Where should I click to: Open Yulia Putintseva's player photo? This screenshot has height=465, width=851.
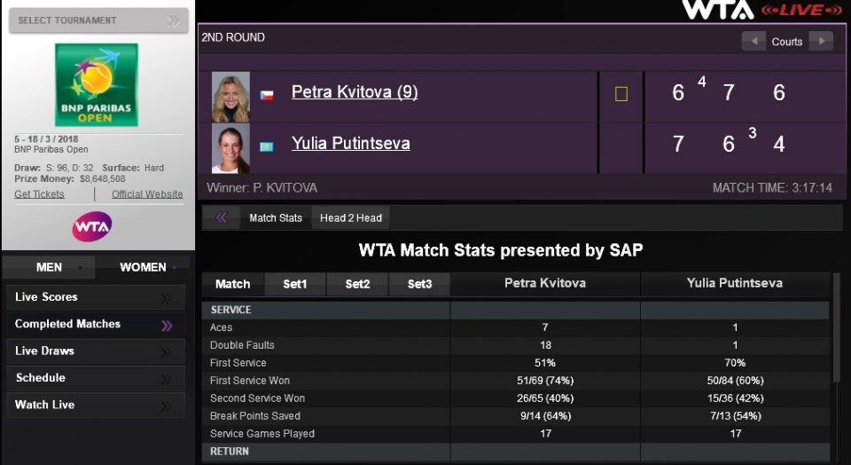coord(230,148)
